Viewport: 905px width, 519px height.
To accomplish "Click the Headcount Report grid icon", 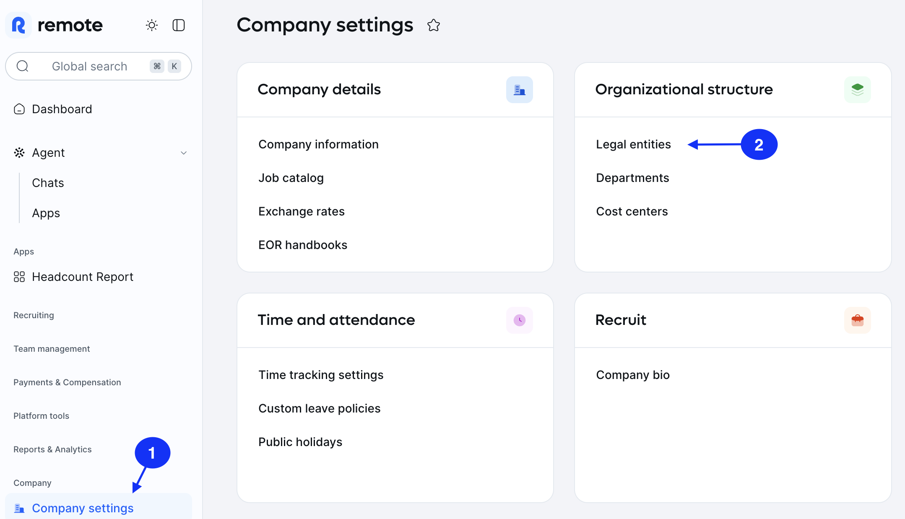I will 19,277.
